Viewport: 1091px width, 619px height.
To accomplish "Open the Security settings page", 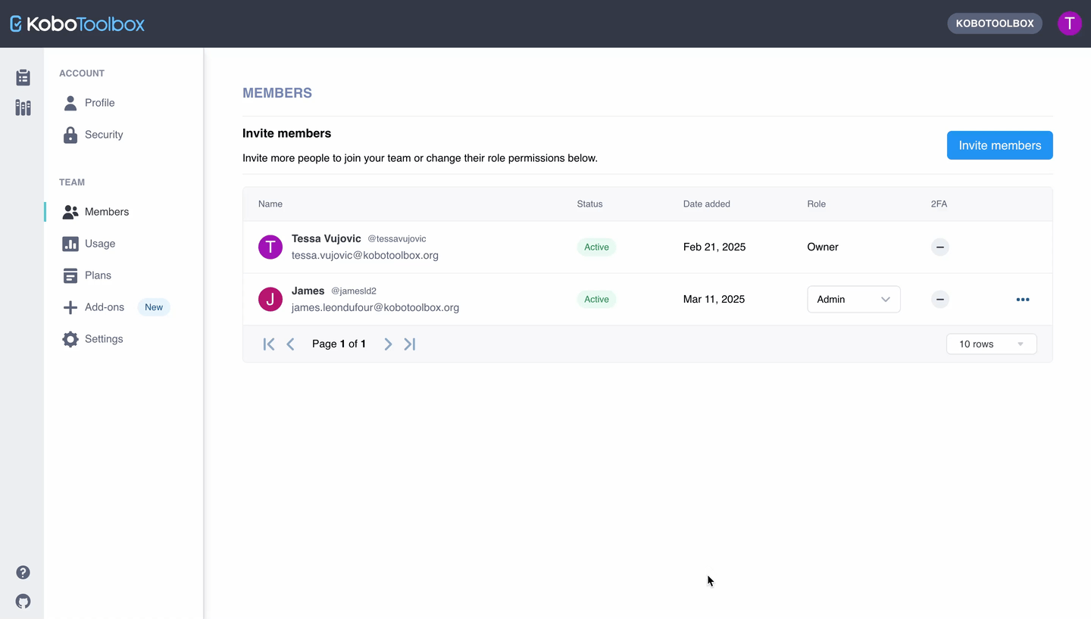I will pos(103,135).
